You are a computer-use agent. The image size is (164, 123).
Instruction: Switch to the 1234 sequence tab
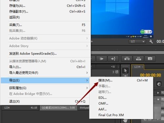(137, 67)
